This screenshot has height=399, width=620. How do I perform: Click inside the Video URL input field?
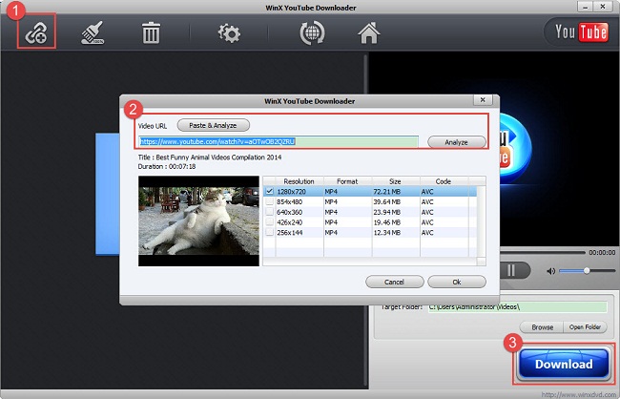pyautogui.click(x=279, y=141)
